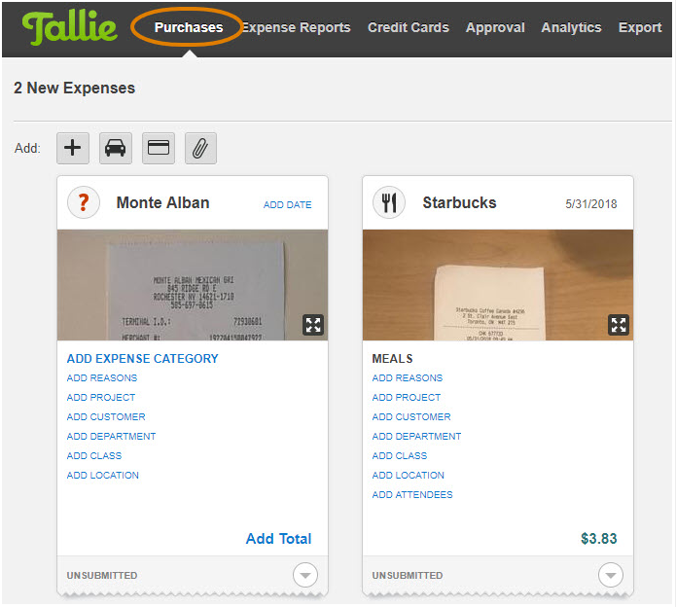Click UNSUBMITTED status on Starbucks card
Image resolution: width=676 pixels, height=607 pixels.
click(407, 576)
